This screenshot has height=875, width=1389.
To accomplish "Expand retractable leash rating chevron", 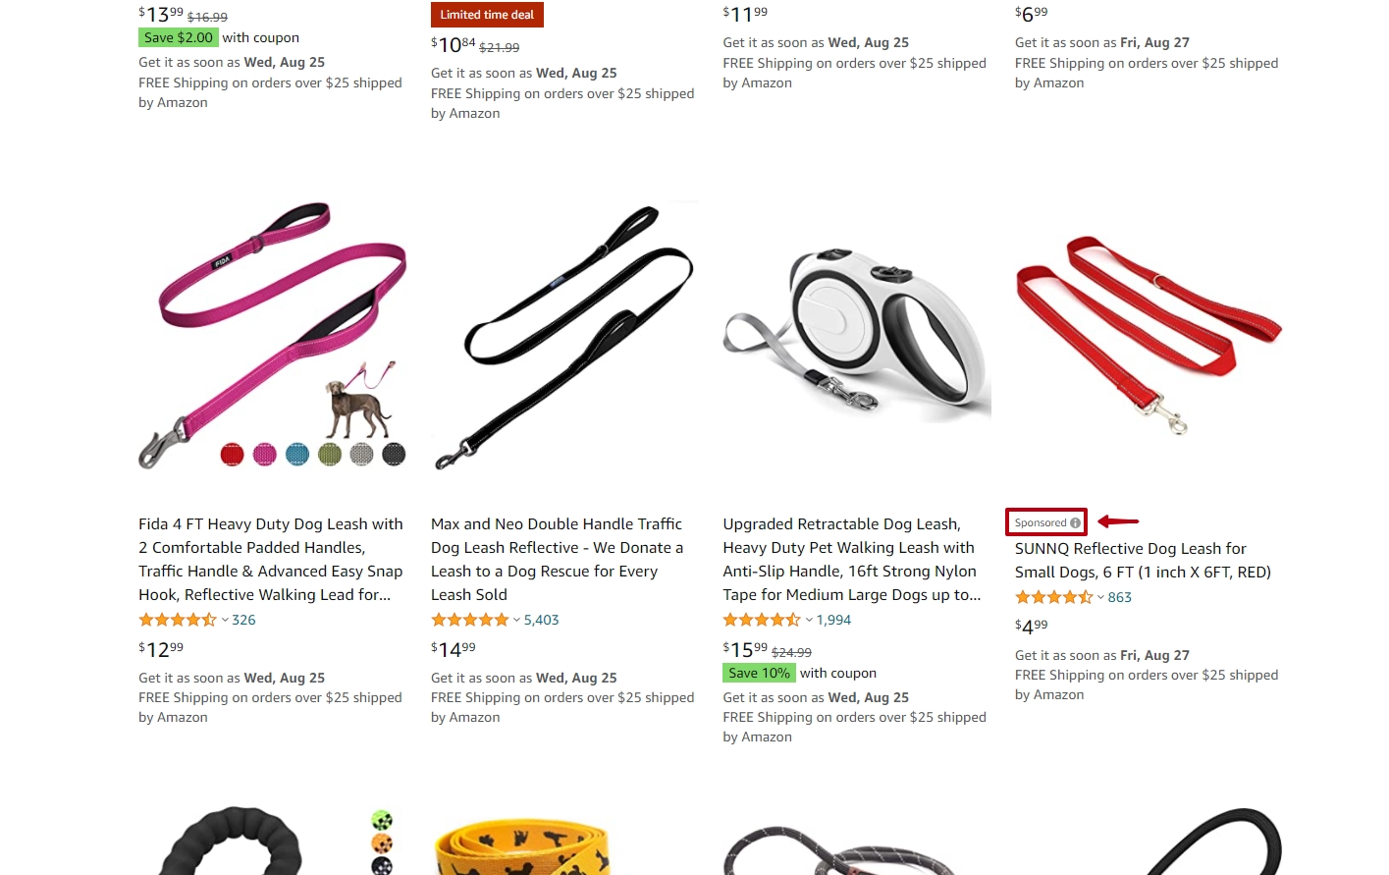I will click(x=809, y=621).
